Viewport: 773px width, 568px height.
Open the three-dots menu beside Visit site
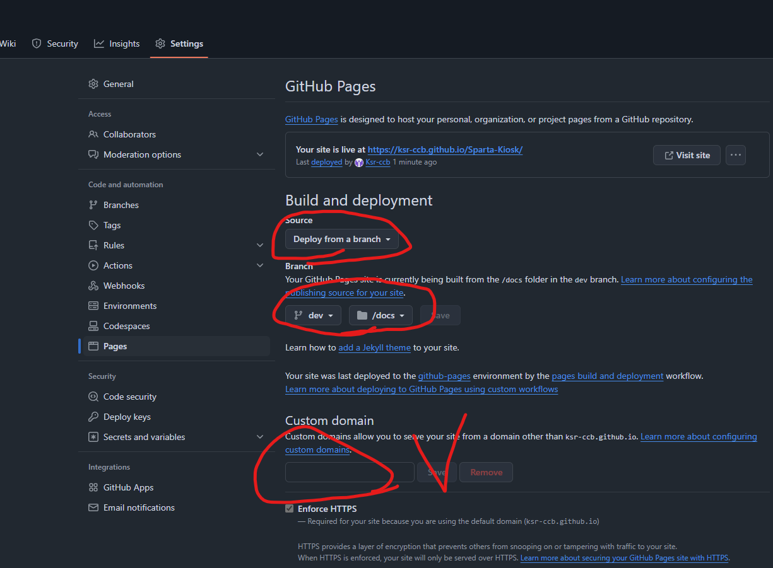(736, 155)
